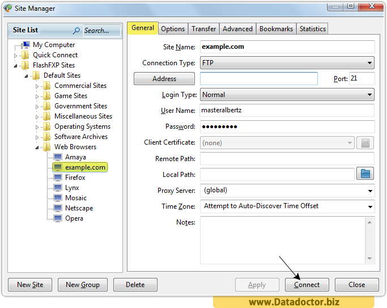The height and width of the screenshot is (308, 387).
Task: Click the Netscape site monitor icon
Action: pos(58,208)
